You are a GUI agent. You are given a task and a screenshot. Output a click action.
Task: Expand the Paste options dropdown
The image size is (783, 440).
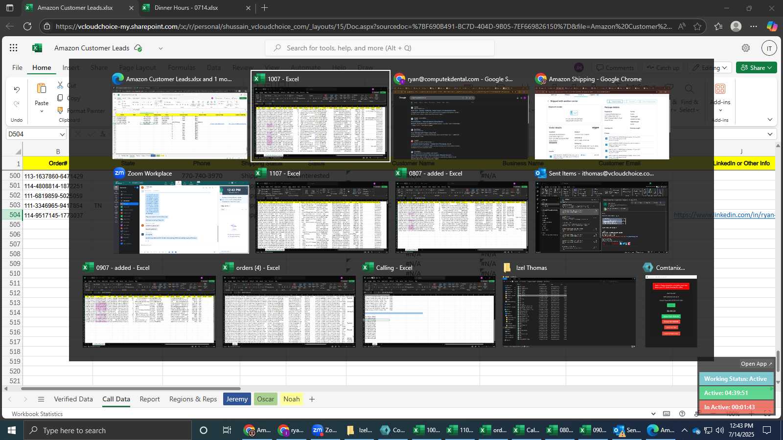pyautogui.click(x=42, y=111)
